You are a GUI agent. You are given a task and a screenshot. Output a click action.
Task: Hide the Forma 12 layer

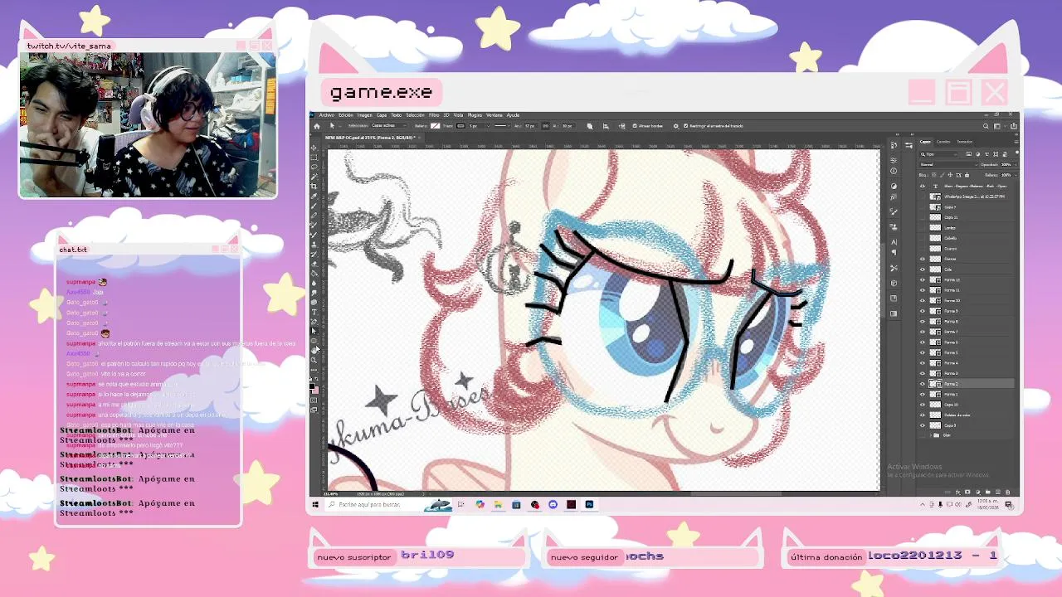[x=923, y=280]
